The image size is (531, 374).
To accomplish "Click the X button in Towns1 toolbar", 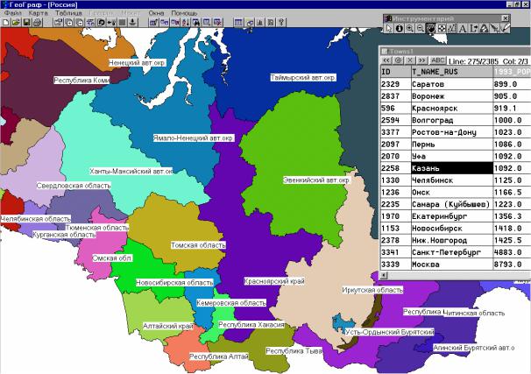I will (x=410, y=60).
